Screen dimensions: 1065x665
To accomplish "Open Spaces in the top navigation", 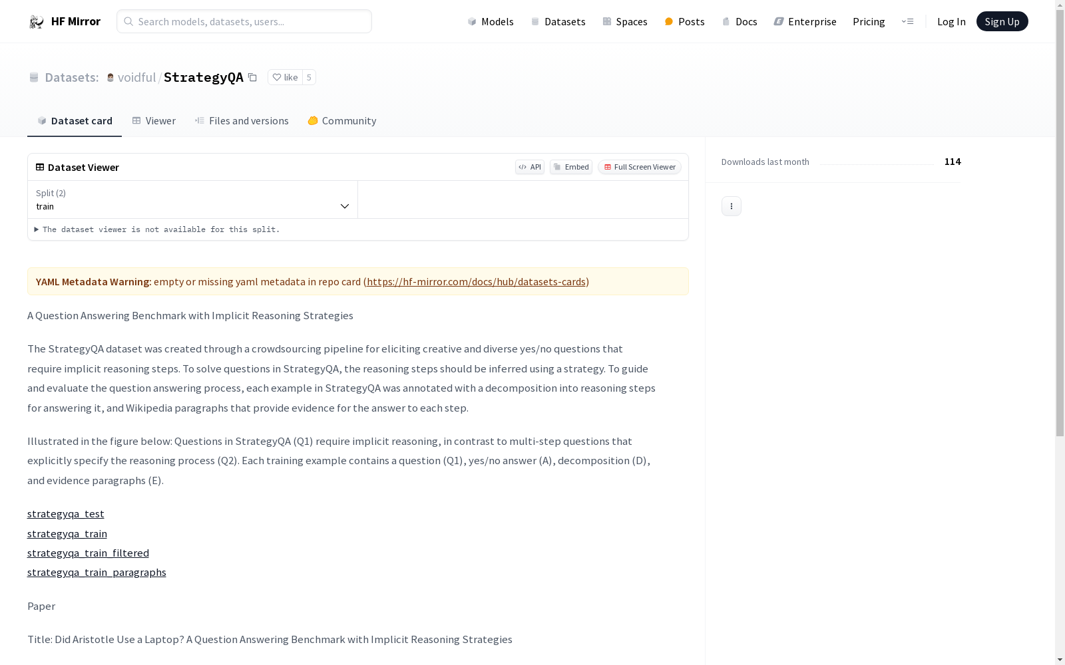I will coord(625,21).
